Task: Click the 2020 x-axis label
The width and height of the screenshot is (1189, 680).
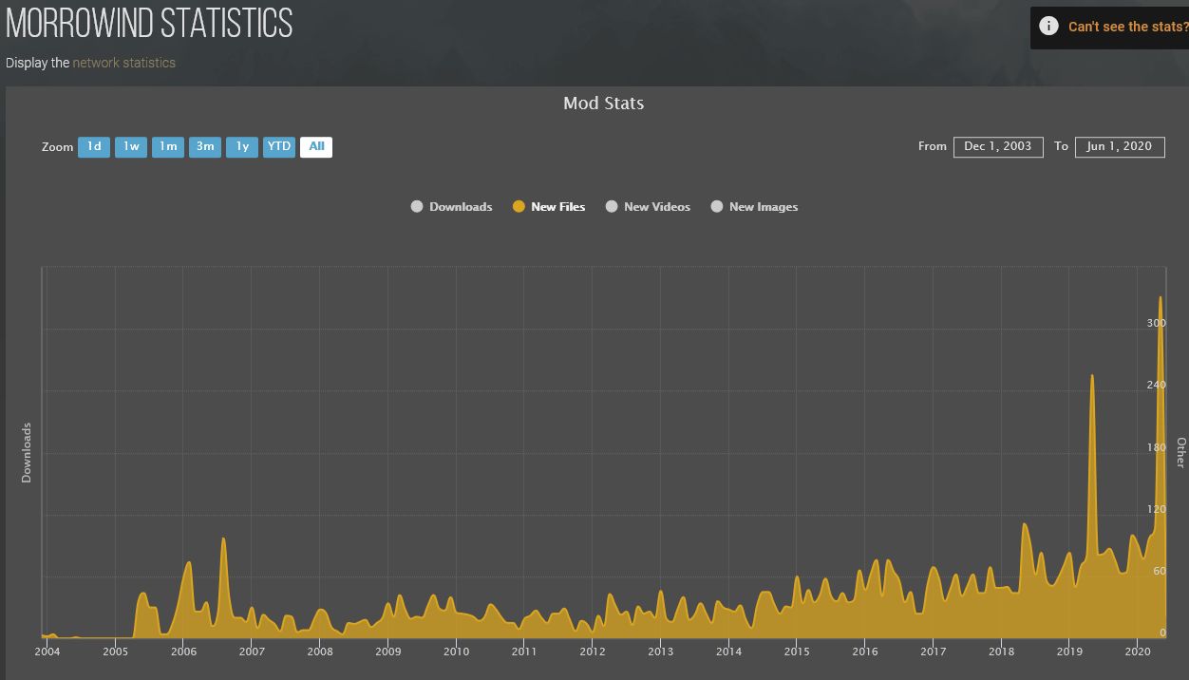Action: 1138,652
